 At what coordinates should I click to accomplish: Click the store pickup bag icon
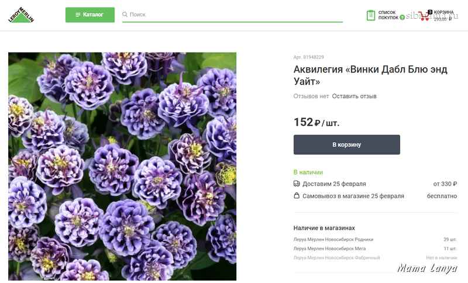pos(297,196)
